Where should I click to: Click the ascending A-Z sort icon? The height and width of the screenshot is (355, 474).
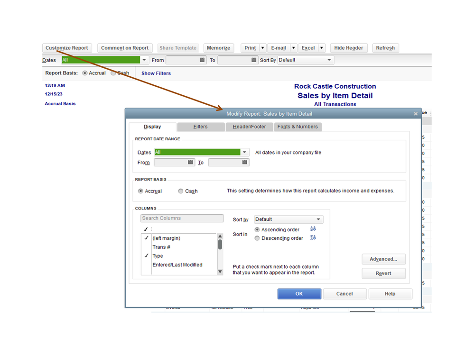tap(313, 229)
